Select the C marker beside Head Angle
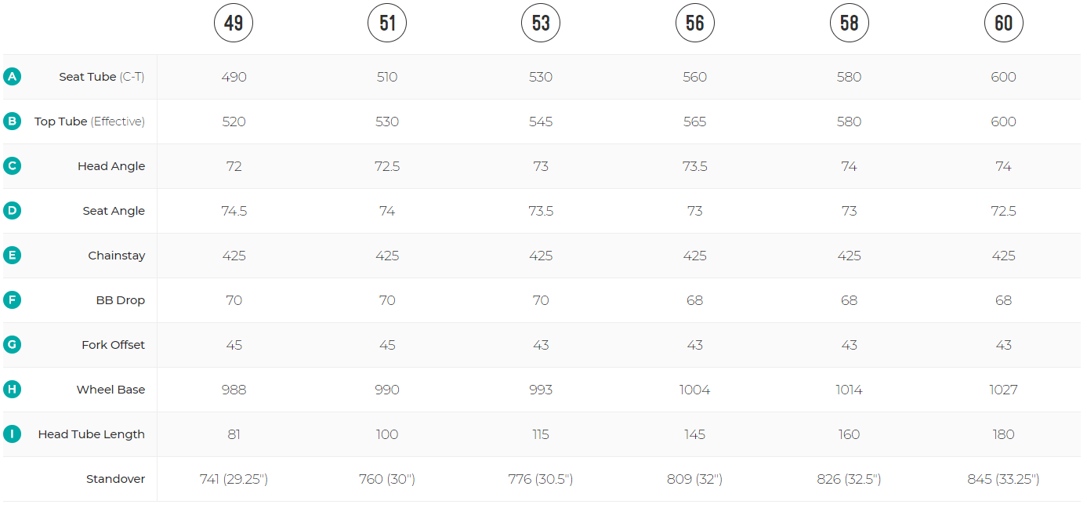Viewport: 1087px width, 508px height. [12, 166]
